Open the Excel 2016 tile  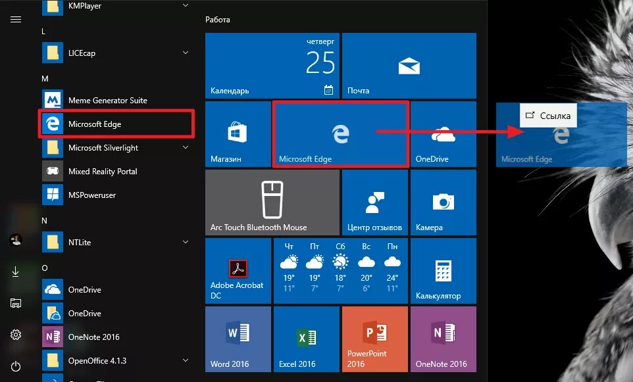tap(307, 339)
